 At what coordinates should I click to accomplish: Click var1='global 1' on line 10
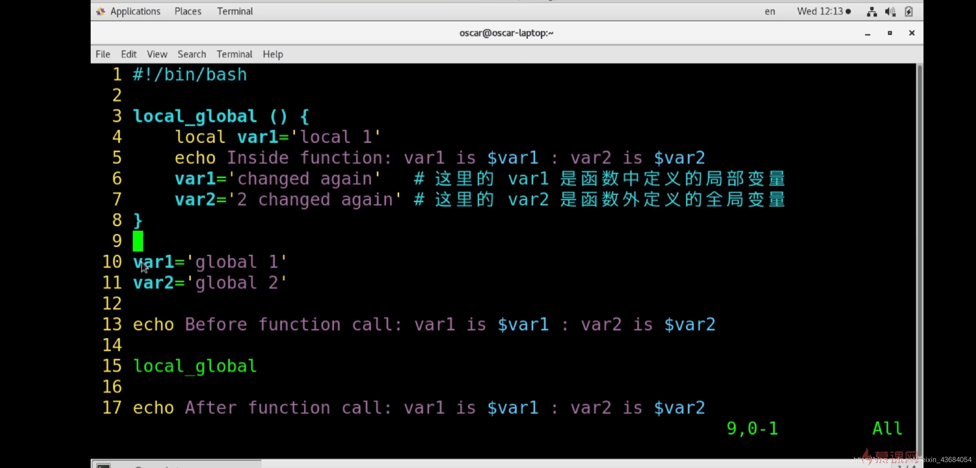[x=210, y=262]
